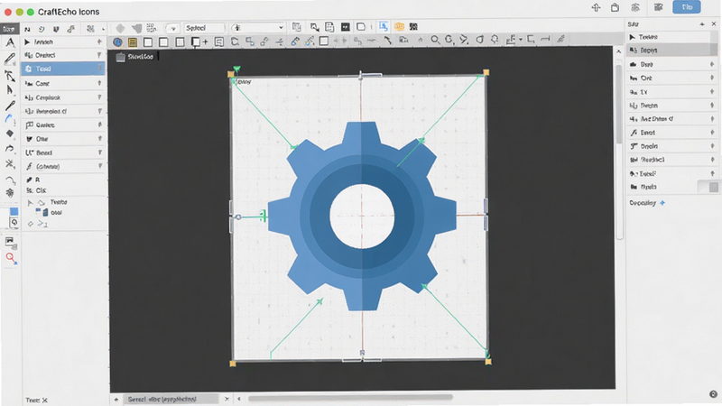Open the tiny arrow dropdown after top-left icons
The height and width of the screenshot is (406, 722).
click(103, 29)
